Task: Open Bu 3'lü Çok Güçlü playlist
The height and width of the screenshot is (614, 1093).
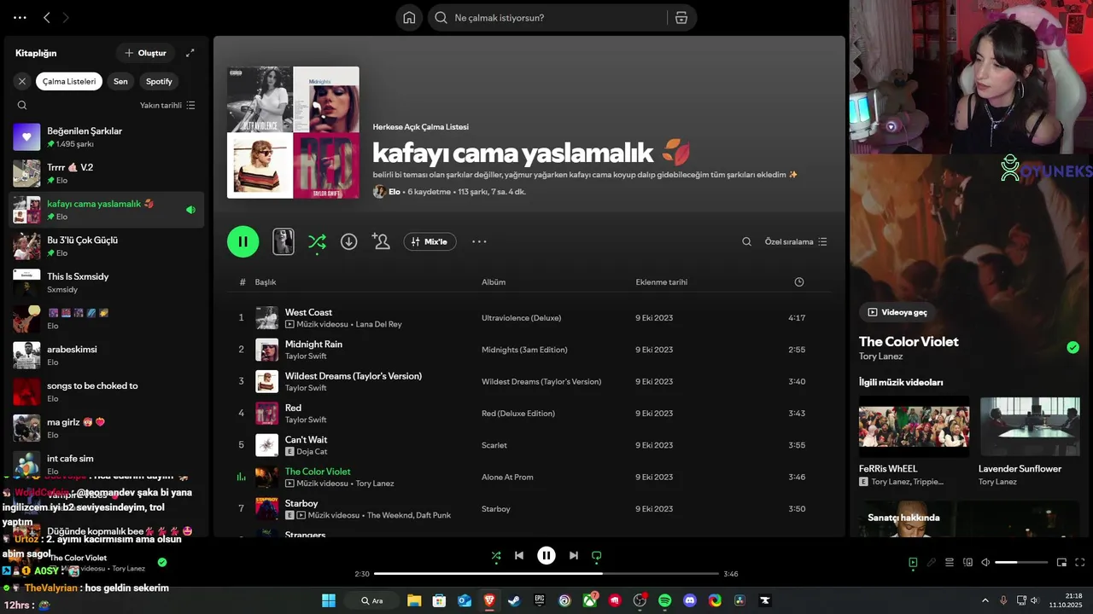Action: (107, 246)
